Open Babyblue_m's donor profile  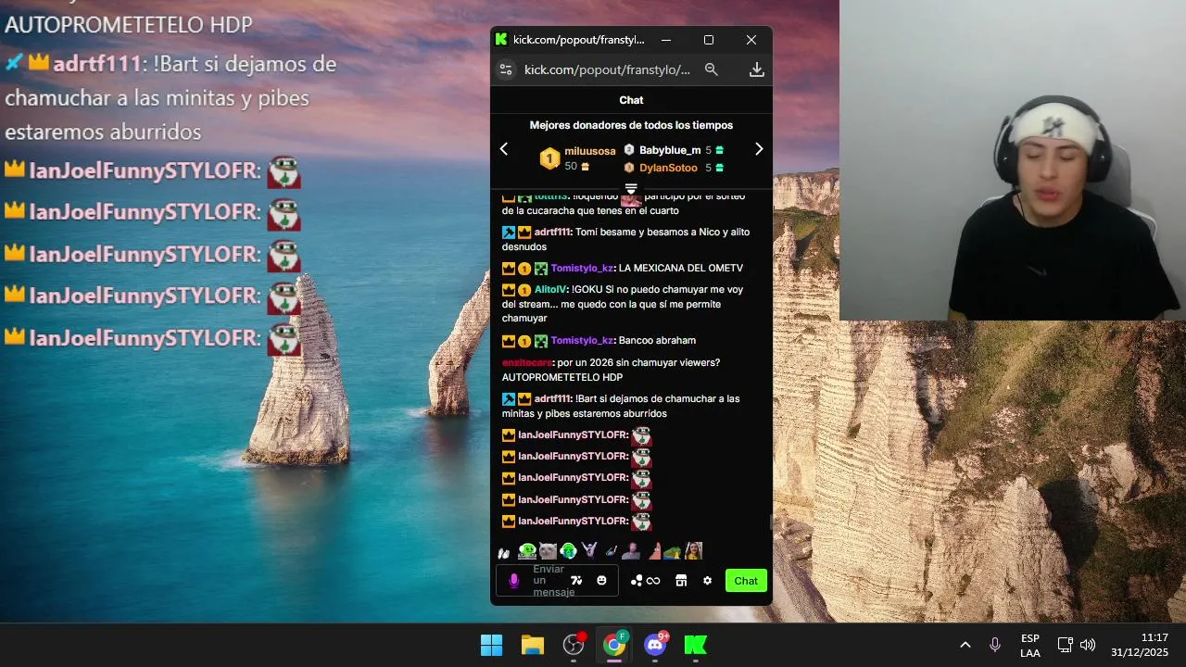click(x=670, y=150)
